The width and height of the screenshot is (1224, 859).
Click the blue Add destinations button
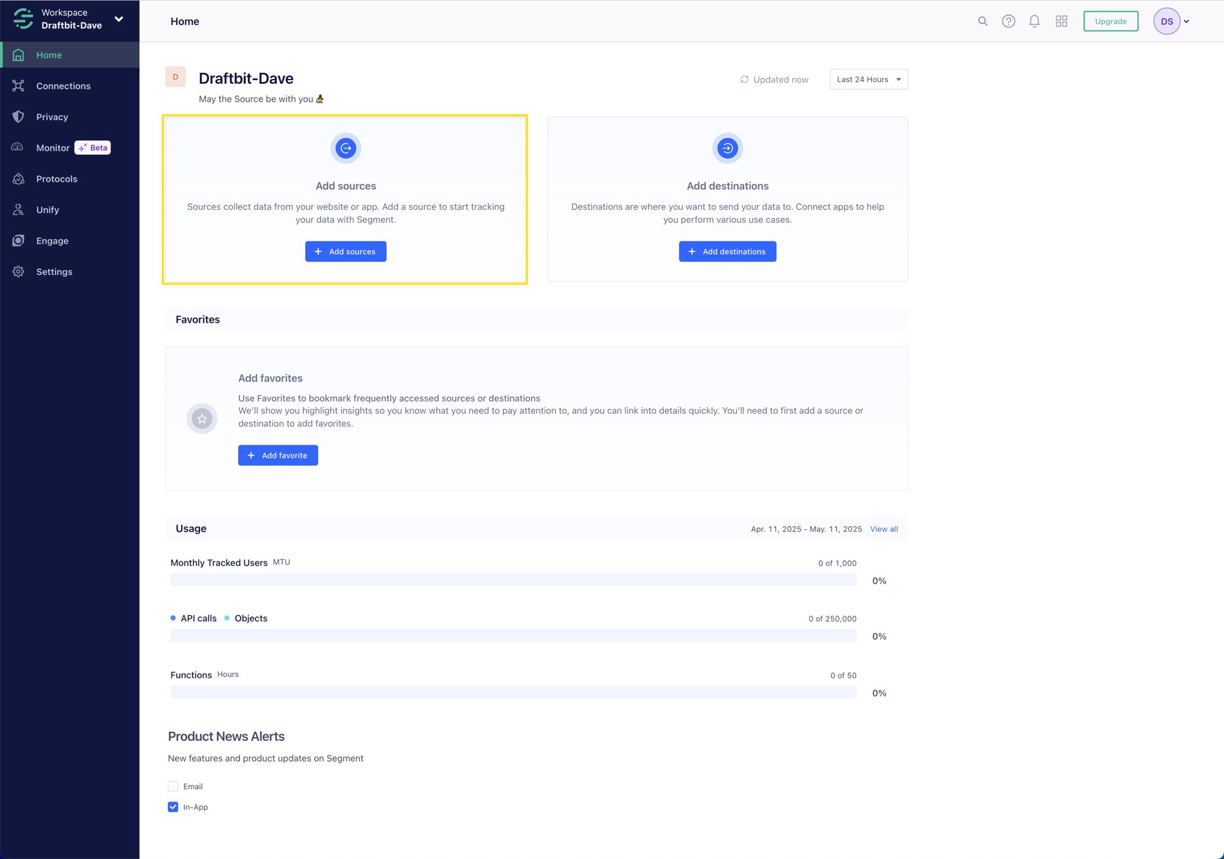(727, 252)
